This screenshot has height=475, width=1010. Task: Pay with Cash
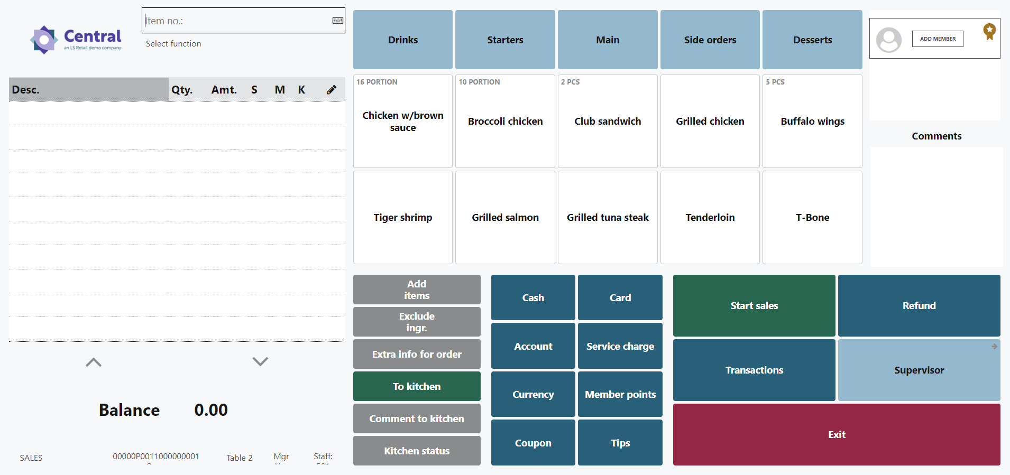click(x=533, y=297)
